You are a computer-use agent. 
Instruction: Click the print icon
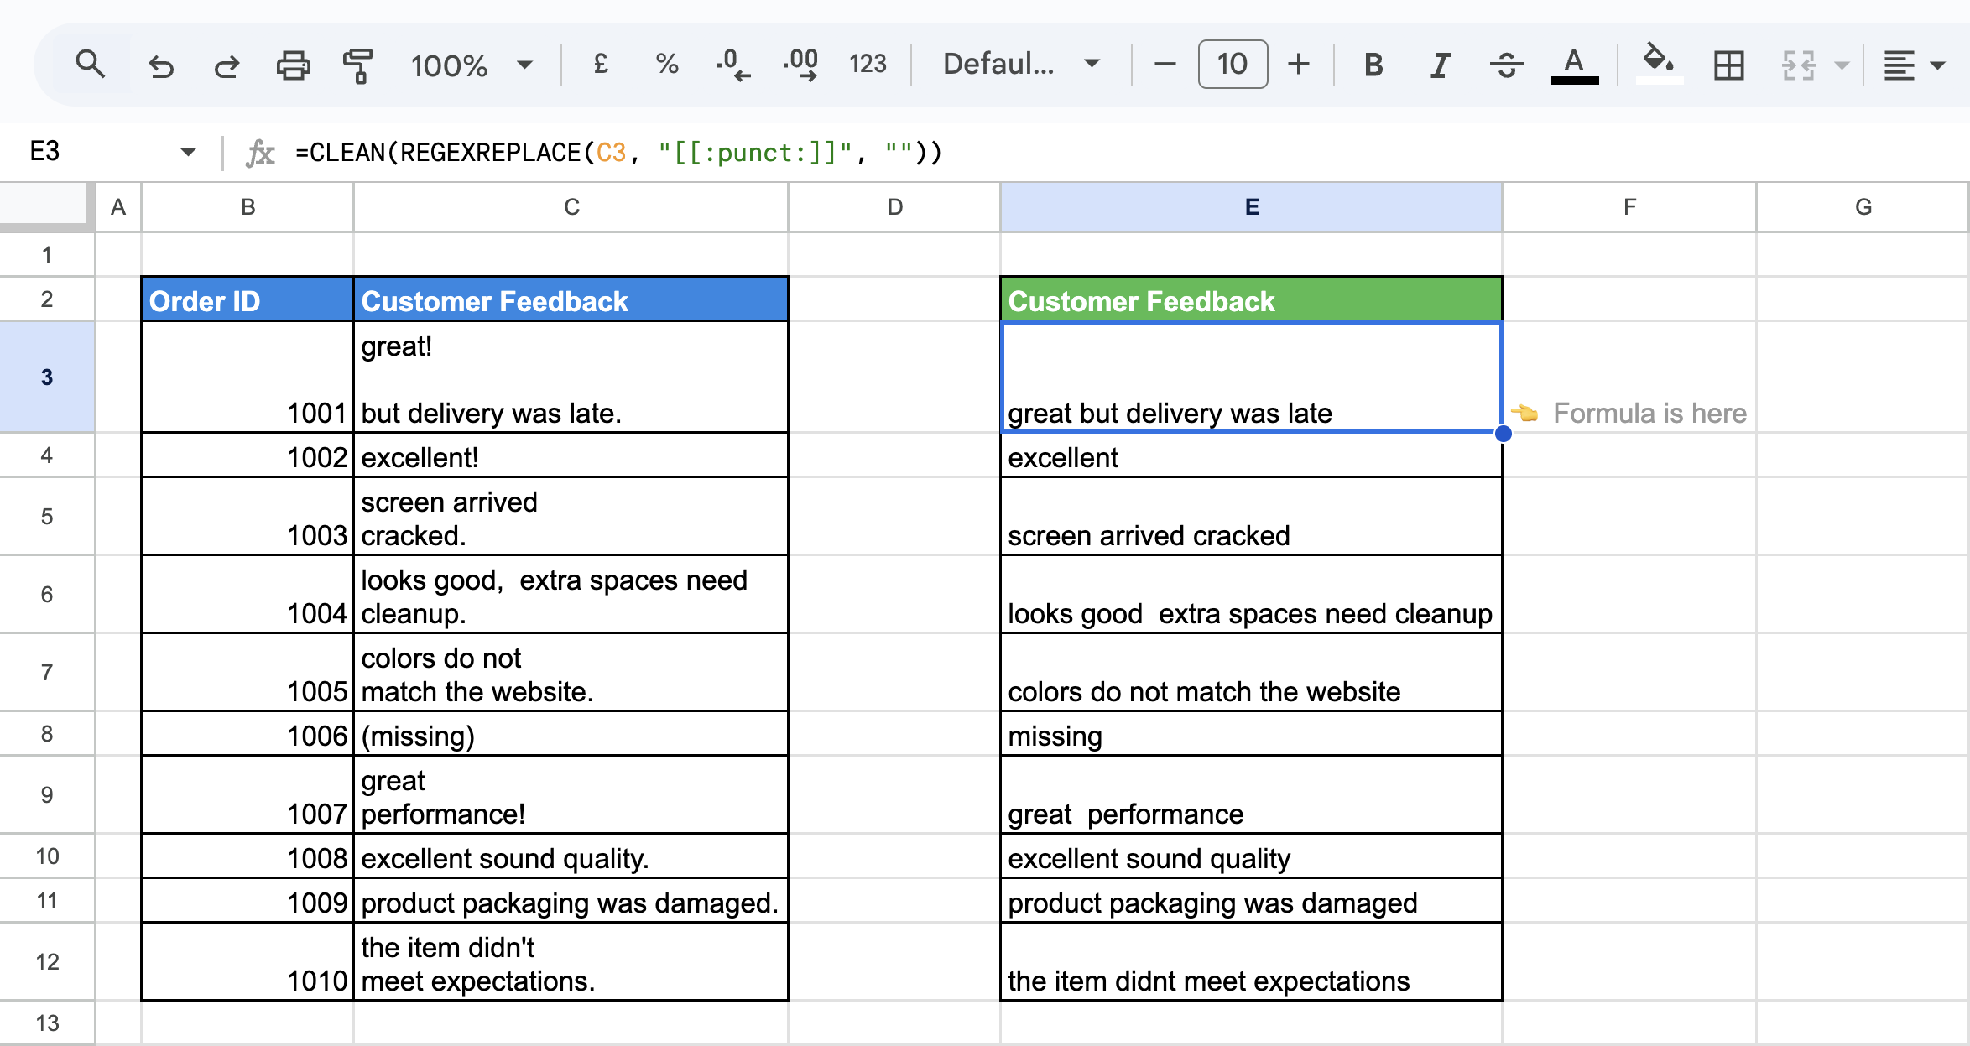coord(293,65)
